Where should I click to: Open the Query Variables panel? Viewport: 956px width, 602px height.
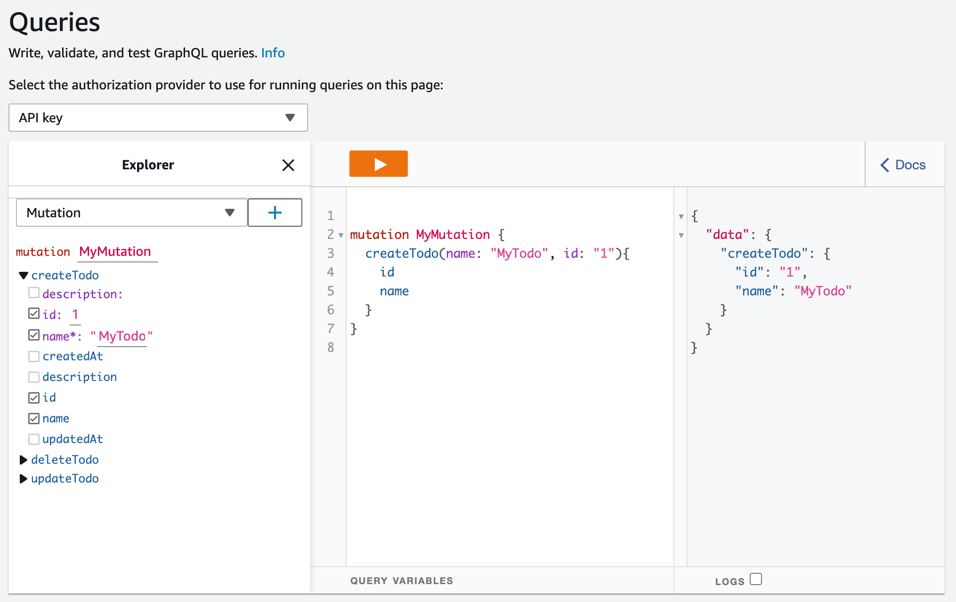pos(402,581)
